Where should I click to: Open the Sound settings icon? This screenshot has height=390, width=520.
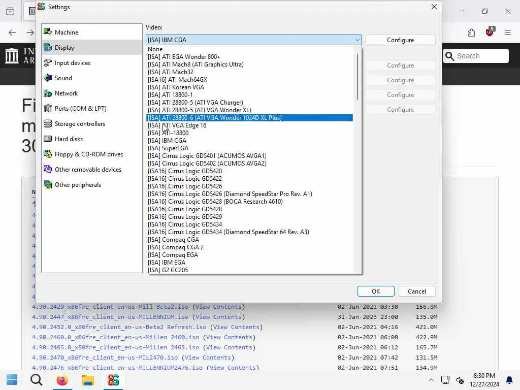48,78
